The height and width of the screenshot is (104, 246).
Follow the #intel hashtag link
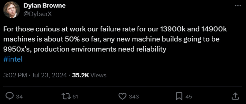click(x=13, y=60)
